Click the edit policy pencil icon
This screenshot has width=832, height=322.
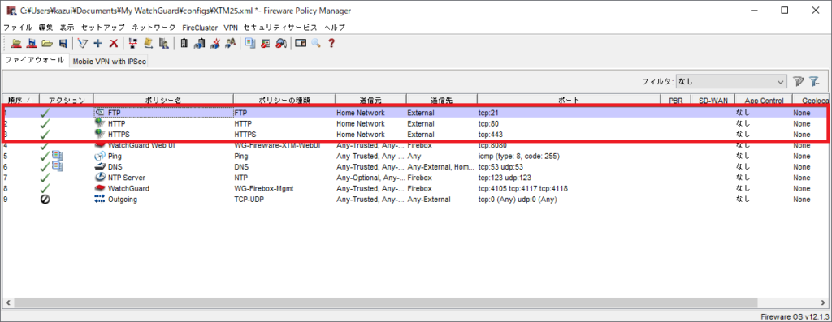click(x=82, y=44)
